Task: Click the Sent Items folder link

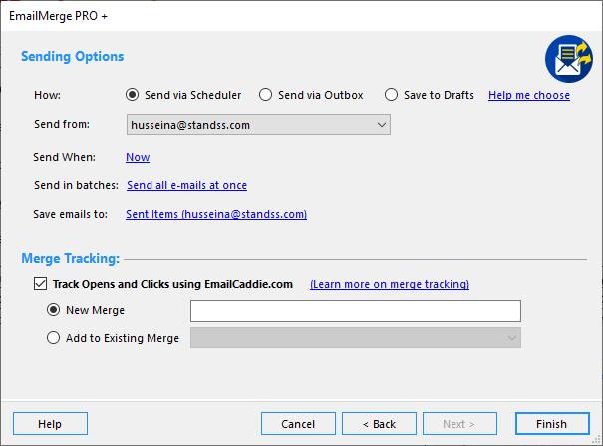Action: pos(216,214)
